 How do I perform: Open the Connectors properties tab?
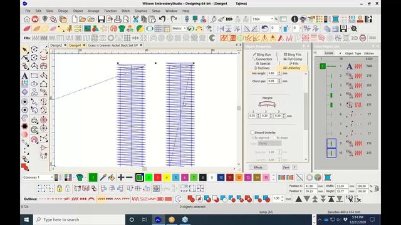point(262,59)
